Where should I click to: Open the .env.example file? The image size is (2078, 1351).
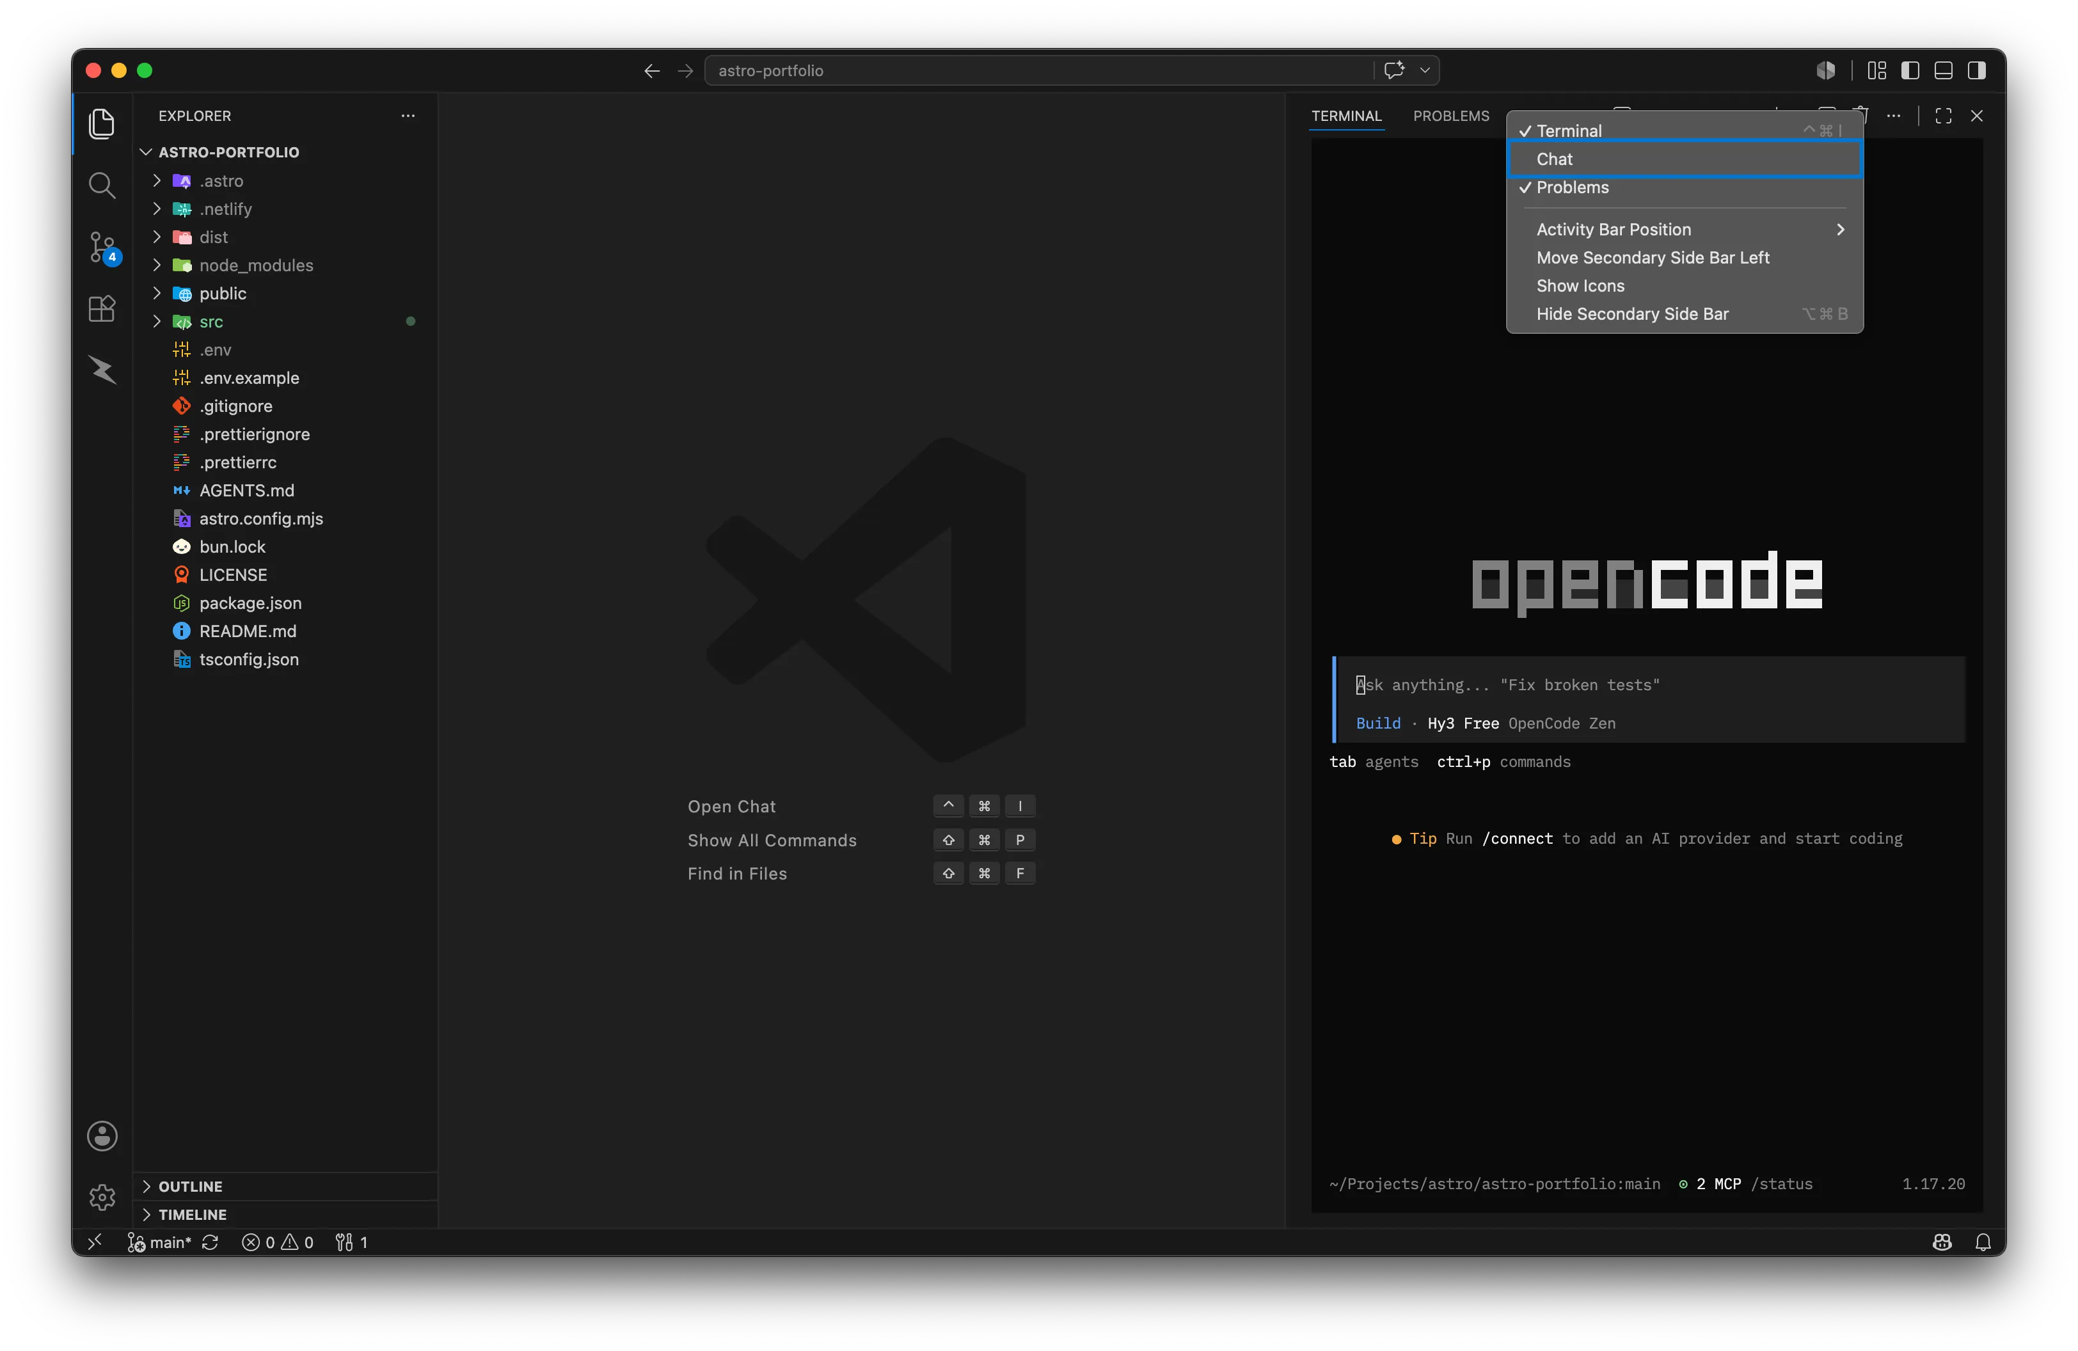tap(285, 378)
